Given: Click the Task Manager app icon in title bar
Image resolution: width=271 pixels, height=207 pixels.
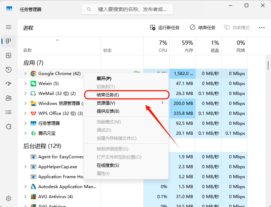Looking at the screenshot, I should click(x=9, y=9).
